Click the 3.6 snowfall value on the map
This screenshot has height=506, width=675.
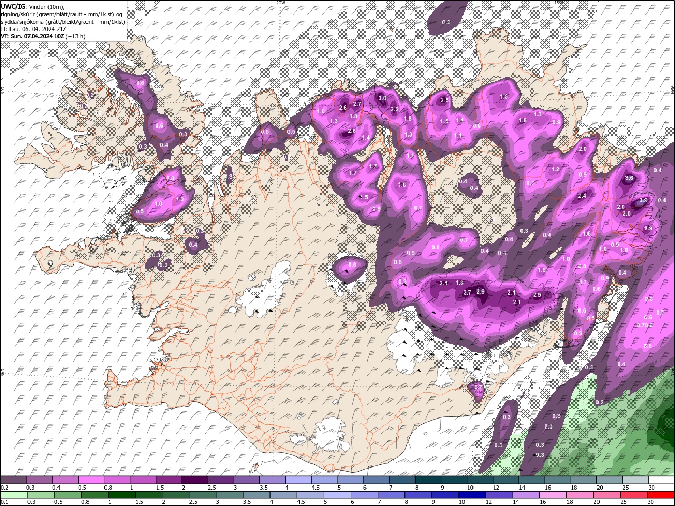click(629, 178)
